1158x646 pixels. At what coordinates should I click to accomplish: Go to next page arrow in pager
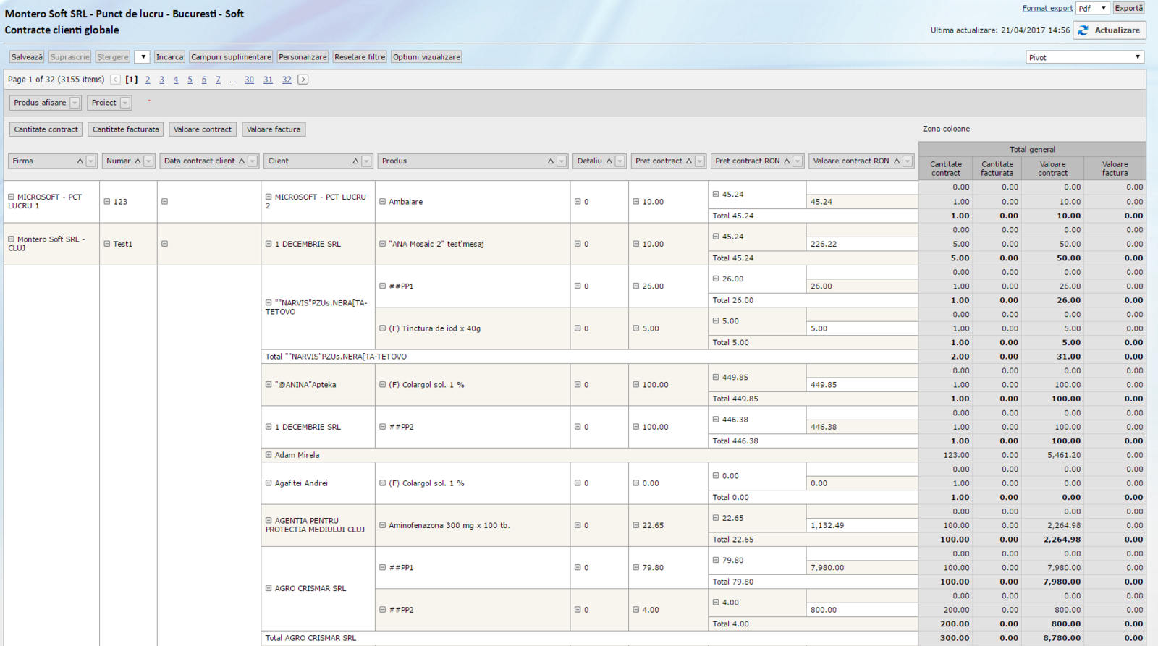click(x=303, y=80)
